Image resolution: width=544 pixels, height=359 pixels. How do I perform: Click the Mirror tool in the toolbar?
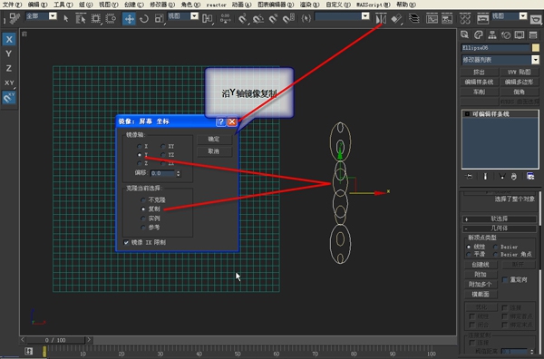pos(381,18)
